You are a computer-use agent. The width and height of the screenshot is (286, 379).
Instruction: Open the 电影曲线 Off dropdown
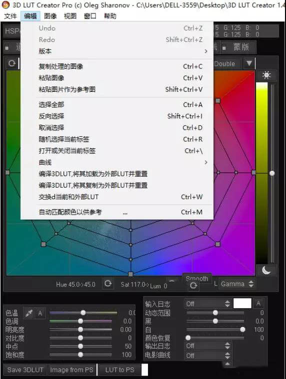click(208, 356)
